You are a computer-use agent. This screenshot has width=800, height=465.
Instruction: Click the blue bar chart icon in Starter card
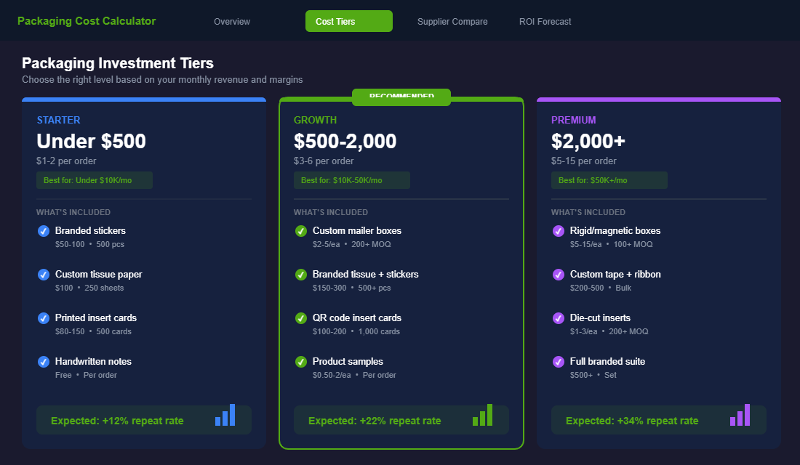(225, 415)
